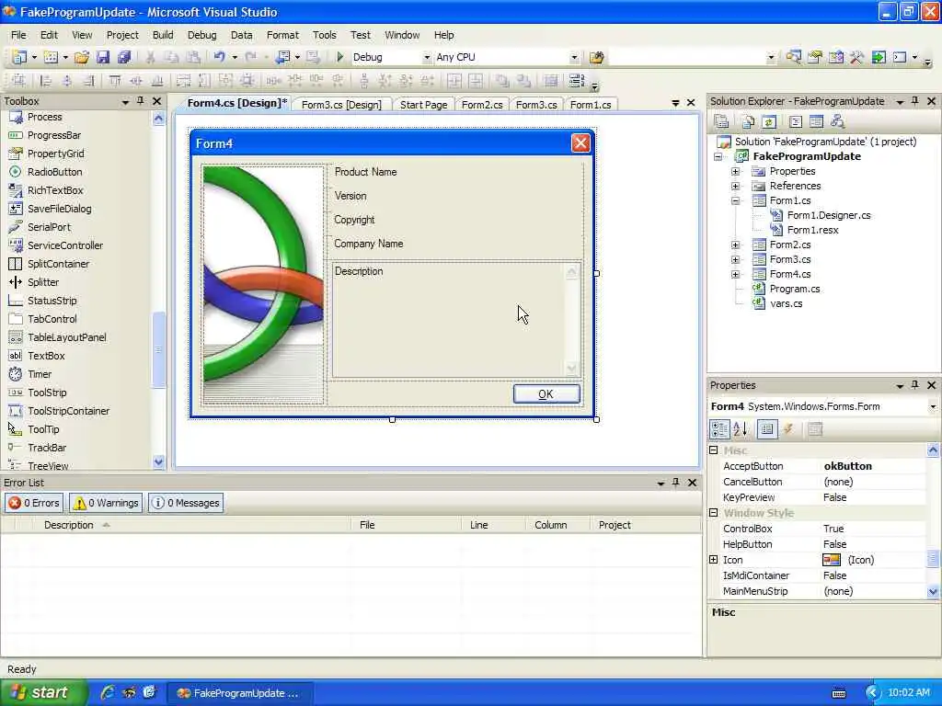Expand the References node in Solution Explorer
The height and width of the screenshot is (706, 942).
(735, 186)
